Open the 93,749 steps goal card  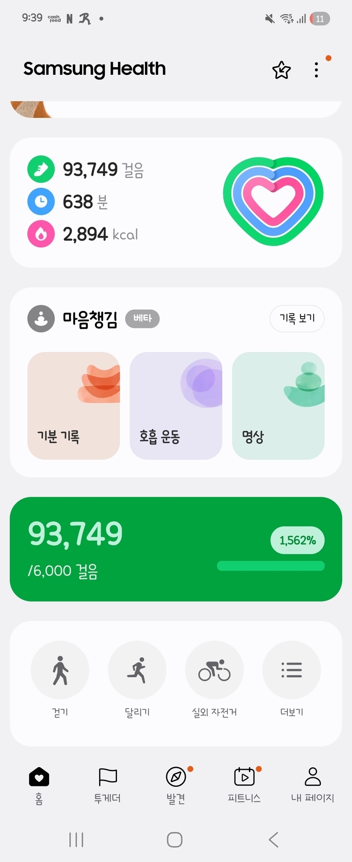(x=127, y=548)
